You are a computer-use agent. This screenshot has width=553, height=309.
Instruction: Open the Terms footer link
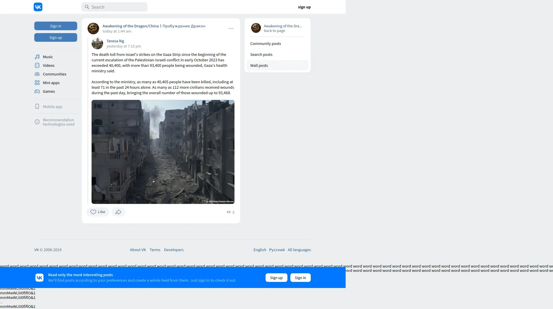click(x=155, y=250)
